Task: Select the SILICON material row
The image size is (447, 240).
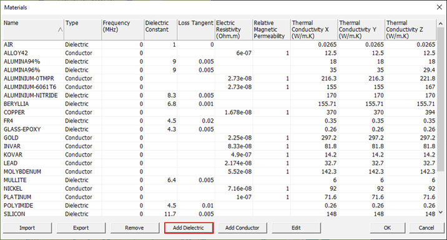Action: pos(220,214)
